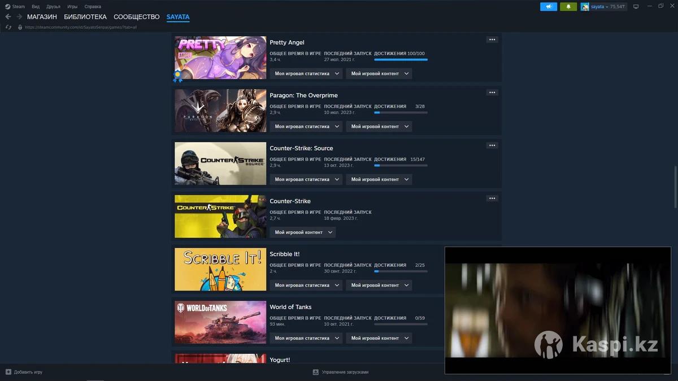Open the Paragon: The Overprime cover thumbnail
Image resolution: width=678 pixels, height=381 pixels.
click(220, 111)
